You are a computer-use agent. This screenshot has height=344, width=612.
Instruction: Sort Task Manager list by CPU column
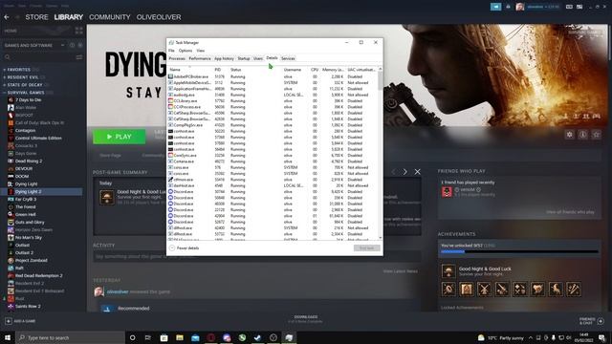point(315,70)
